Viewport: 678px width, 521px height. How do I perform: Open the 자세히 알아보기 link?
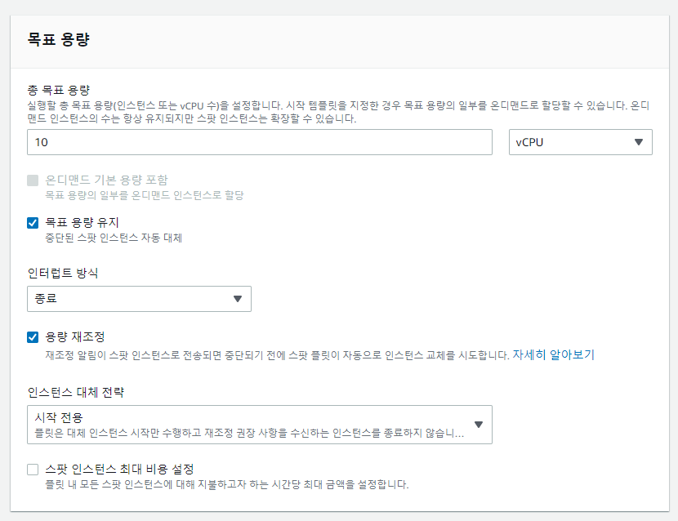[x=554, y=355]
